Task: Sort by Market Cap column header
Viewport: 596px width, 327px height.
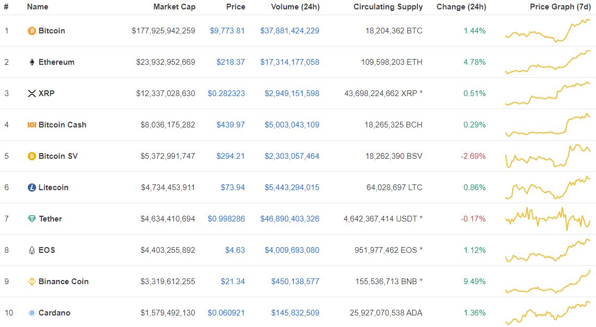Action: 174,7
